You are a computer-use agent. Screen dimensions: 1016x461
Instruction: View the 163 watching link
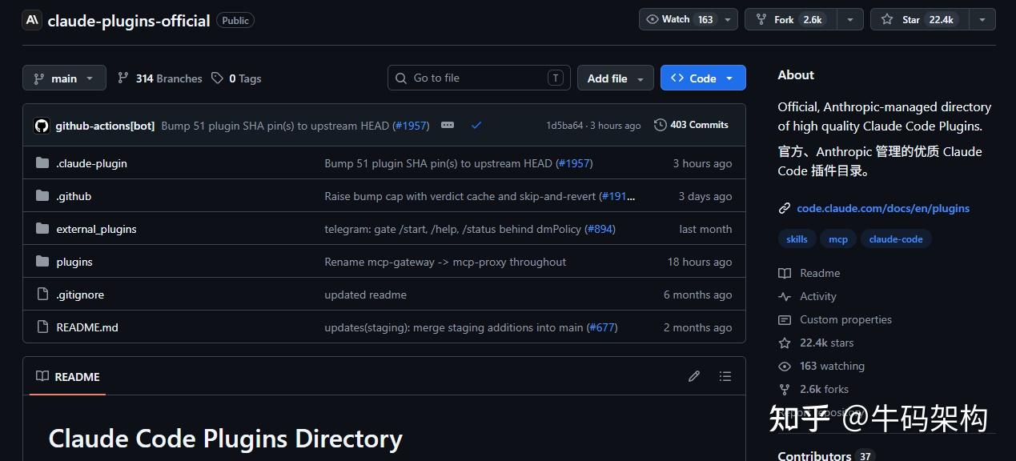pos(832,366)
